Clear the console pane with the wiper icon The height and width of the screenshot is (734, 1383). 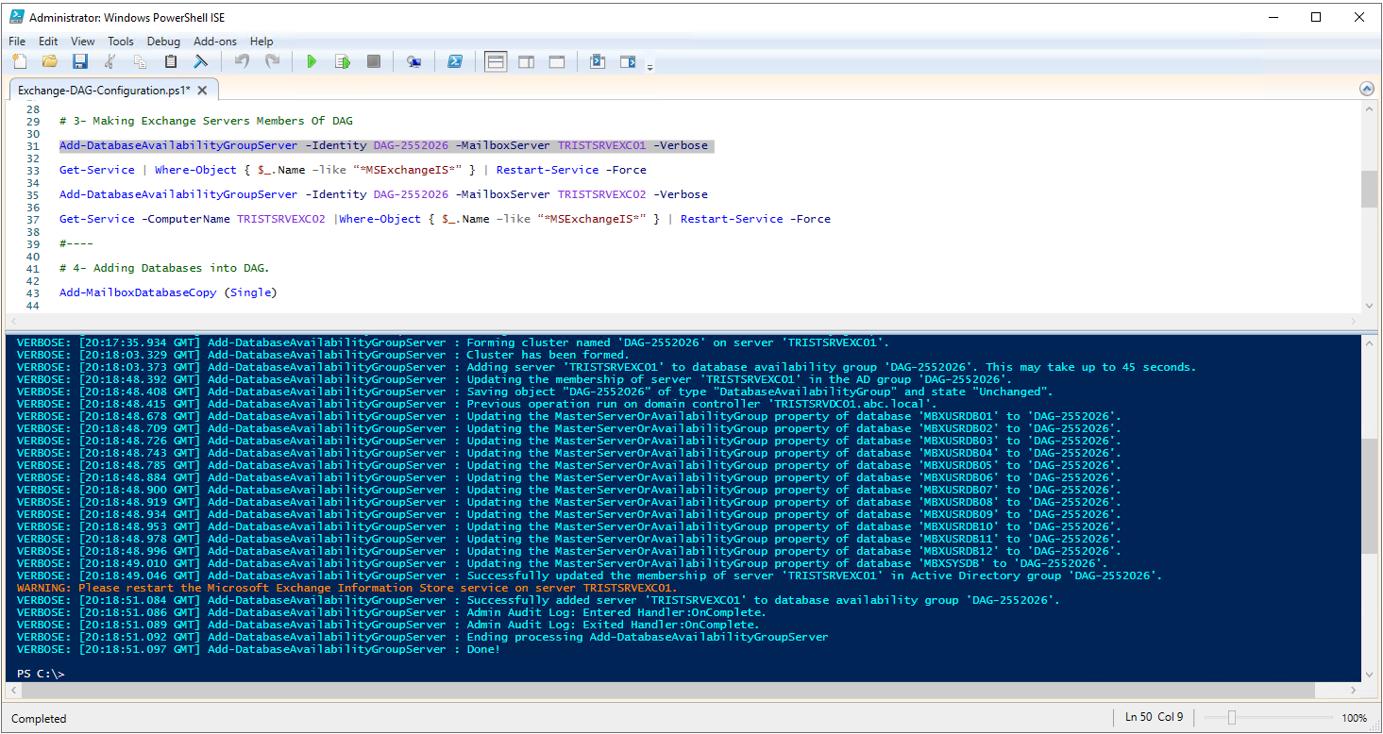point(201,62)
